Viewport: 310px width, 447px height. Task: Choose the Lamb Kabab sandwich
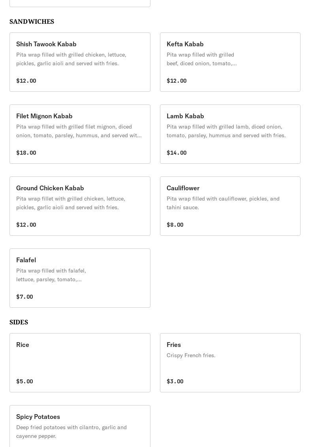click(230, 134)
